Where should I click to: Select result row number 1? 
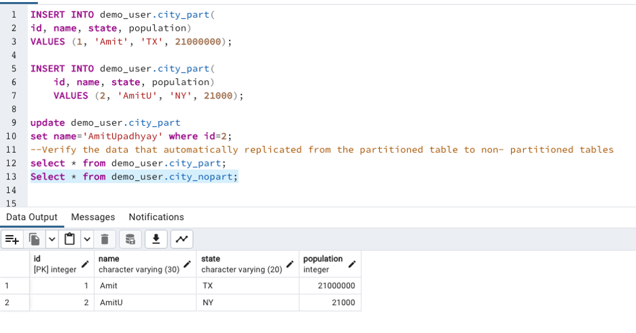click(x=14, y=285)
